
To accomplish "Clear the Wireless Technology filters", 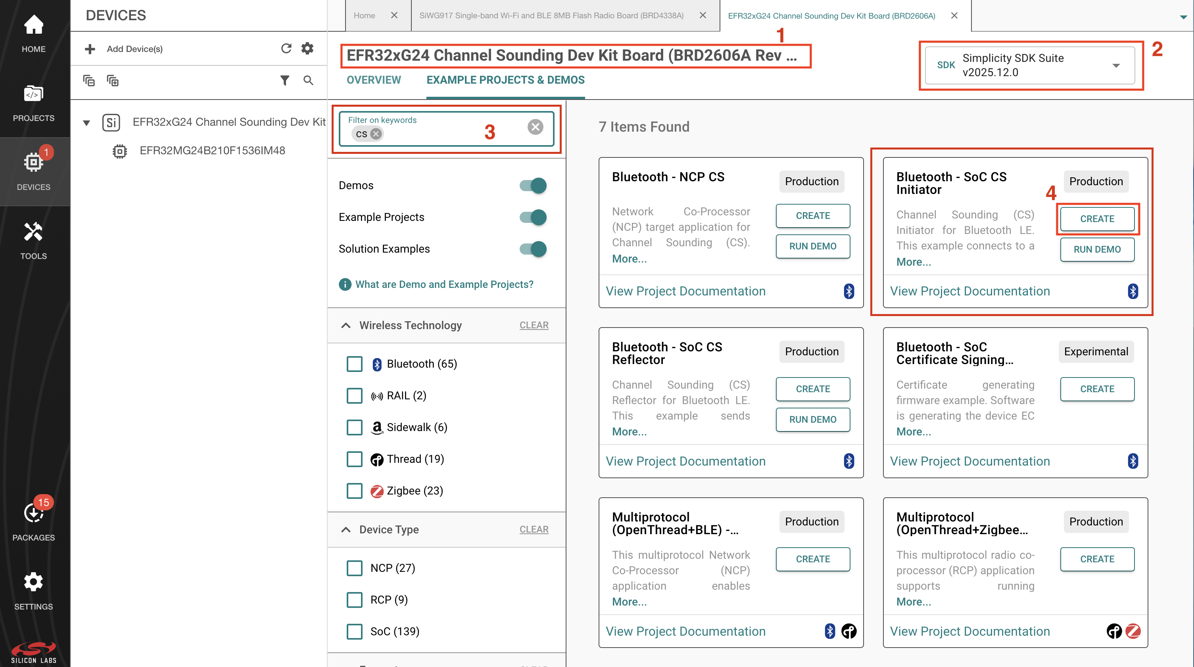I will (x=534, y=326).
